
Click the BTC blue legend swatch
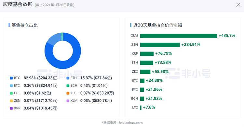(11, 78)
